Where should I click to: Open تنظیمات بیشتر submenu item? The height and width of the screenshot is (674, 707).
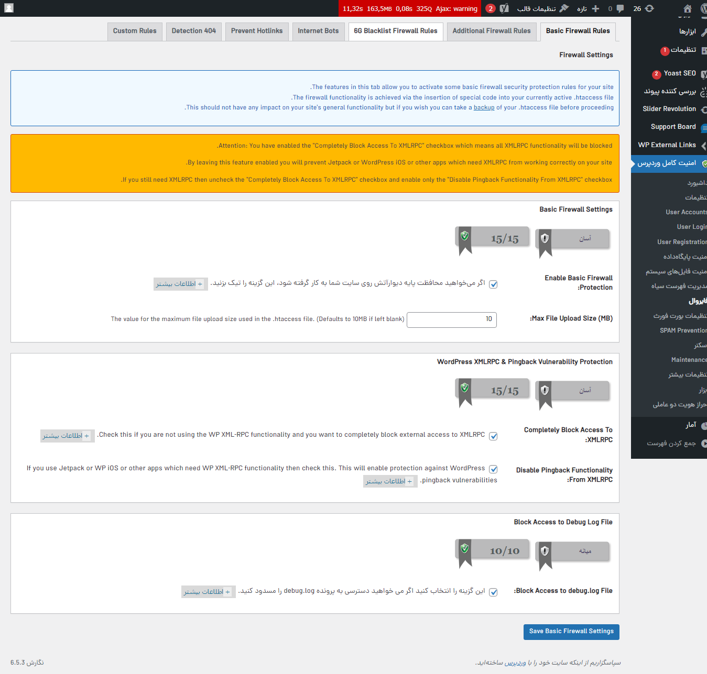[x=687, y=374]
